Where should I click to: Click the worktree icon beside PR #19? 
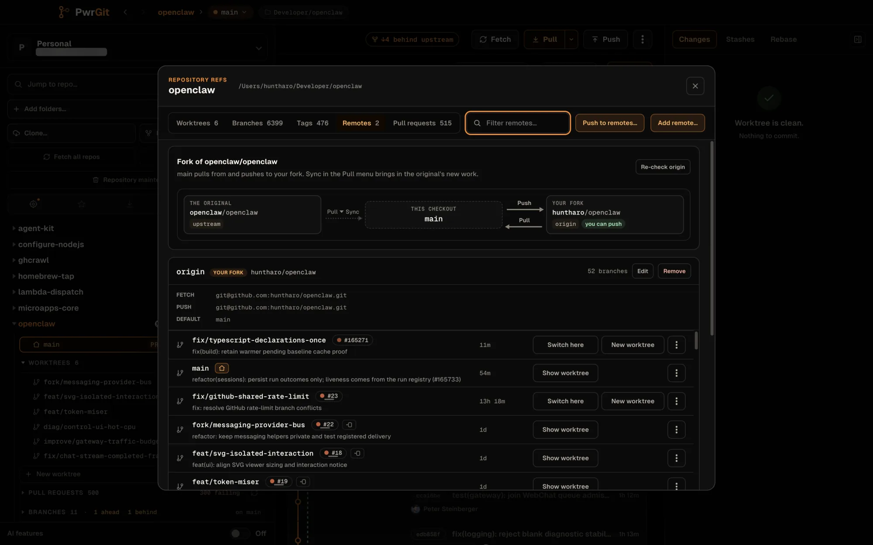pyautogui.click(x=303, y=481)
